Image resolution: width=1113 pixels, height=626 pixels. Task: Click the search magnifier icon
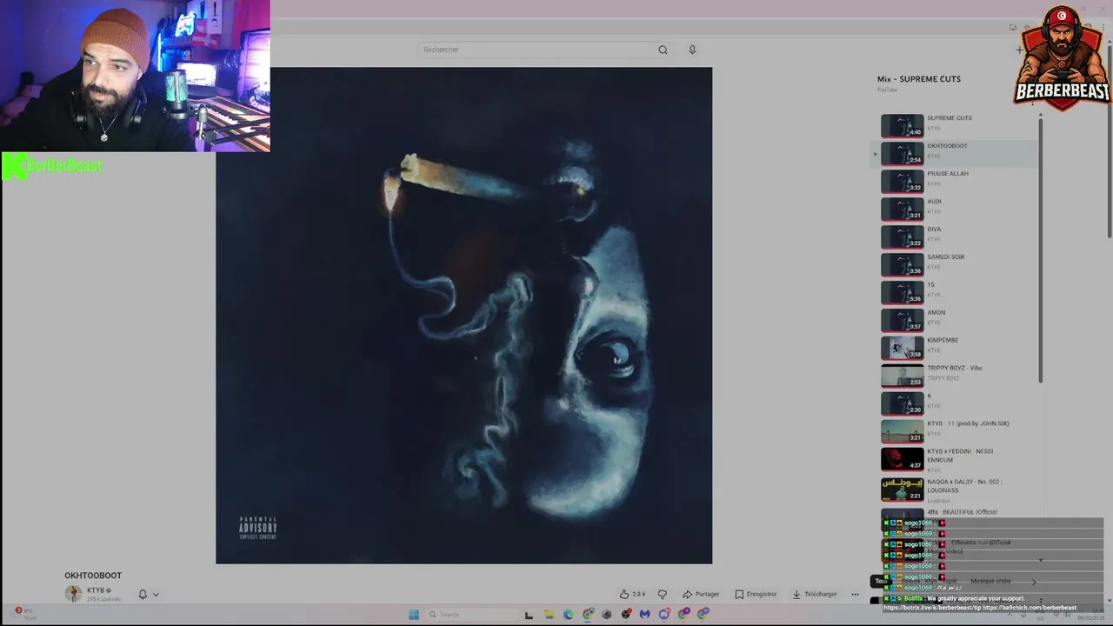click(x=663, y=50)
